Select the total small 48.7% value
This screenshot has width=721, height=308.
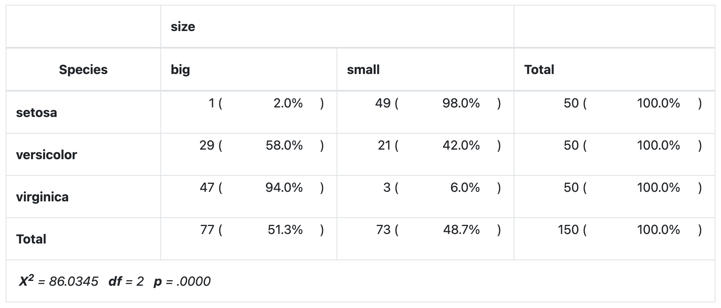461,230
